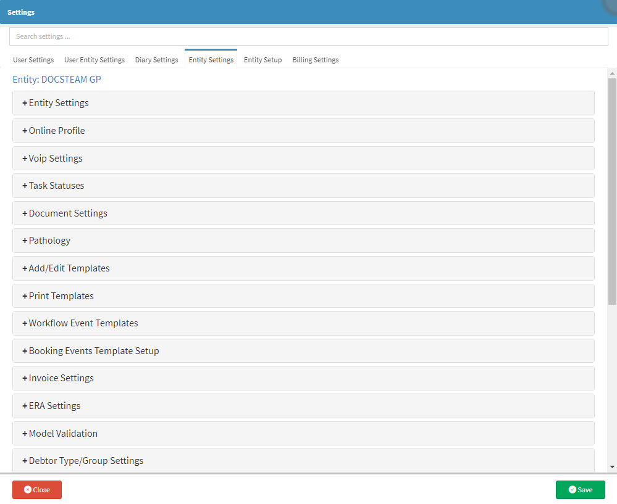The width and height of the screenshot is (617, 504).
Task: Expand the Debtor Type/Group Settings section
Action: pyautogui.click(x=303, y=460)
